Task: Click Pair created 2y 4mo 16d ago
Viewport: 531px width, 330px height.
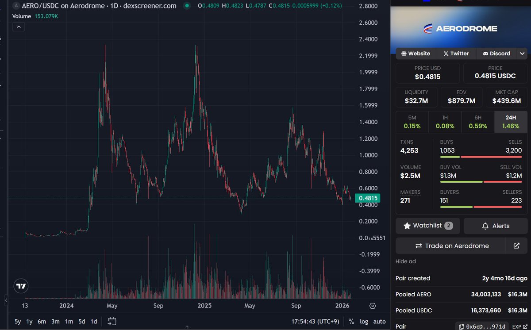Action: tap(461, 278)
